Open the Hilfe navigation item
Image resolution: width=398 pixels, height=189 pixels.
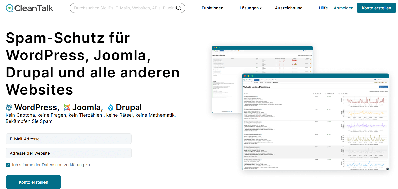tap(323, 8)
